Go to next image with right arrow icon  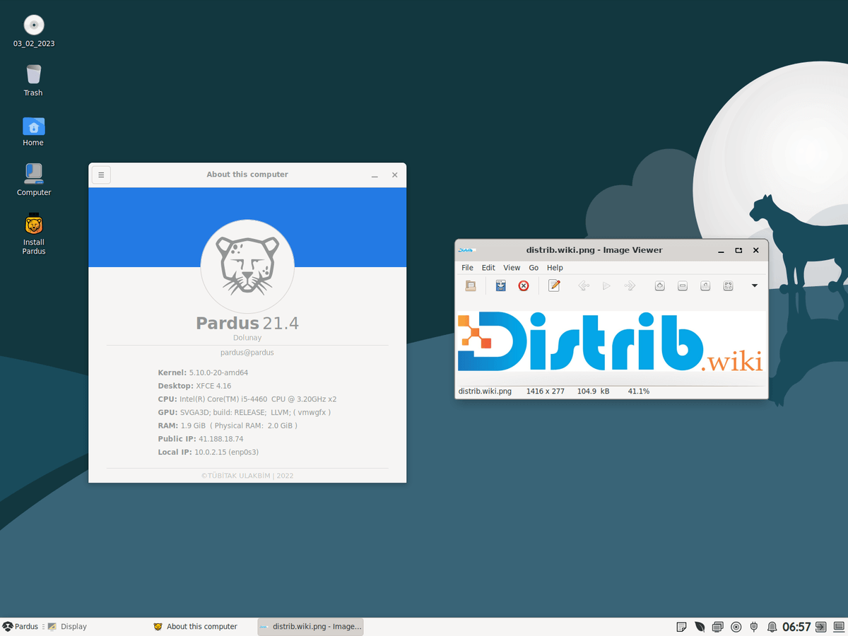tap(630, 285)
